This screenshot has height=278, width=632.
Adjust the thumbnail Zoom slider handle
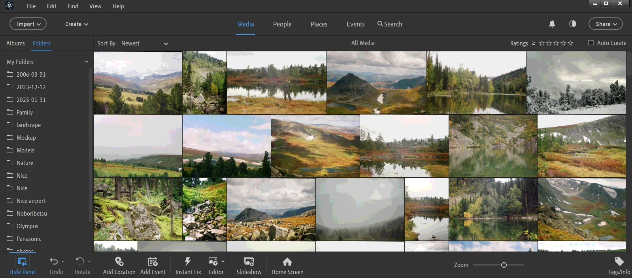pos(504,265)
